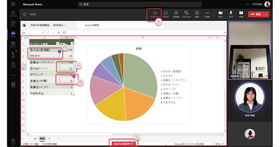Open the Activity bell in sidebar
This screenshot has width=280, height=147.
click(x=13, y=14)
